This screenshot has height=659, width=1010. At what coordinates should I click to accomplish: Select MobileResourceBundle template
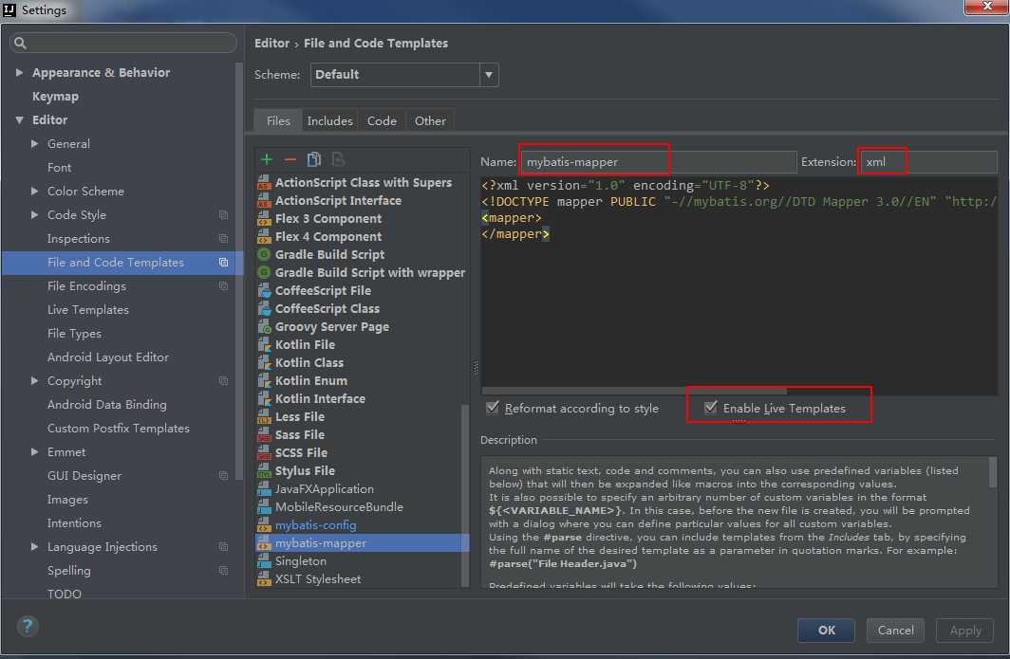(362, 507)
